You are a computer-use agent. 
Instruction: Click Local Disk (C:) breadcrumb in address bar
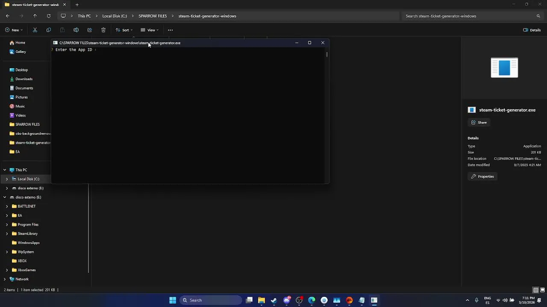(115, 16)
